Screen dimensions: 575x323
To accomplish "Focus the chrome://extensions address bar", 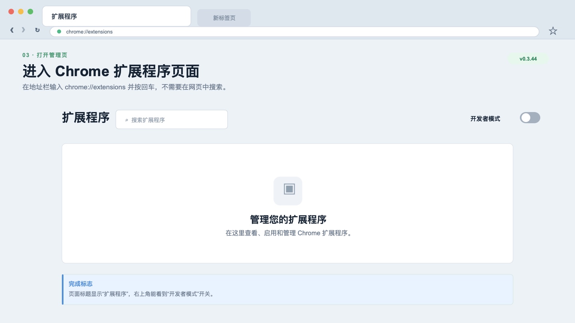I will [x=294, y=32].
